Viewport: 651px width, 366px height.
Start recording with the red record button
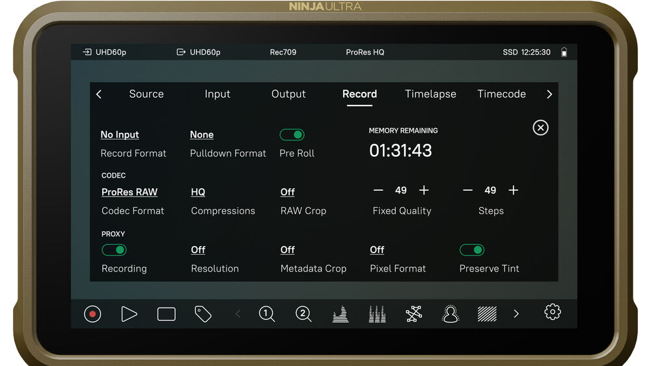pos(92,314)
